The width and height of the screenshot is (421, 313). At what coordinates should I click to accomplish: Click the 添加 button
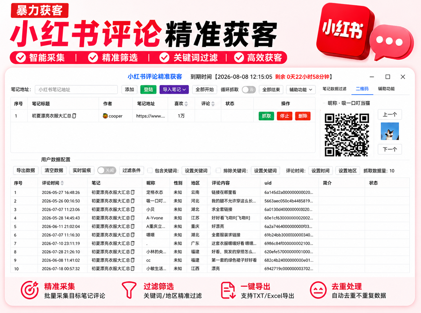tap(129, 89)
